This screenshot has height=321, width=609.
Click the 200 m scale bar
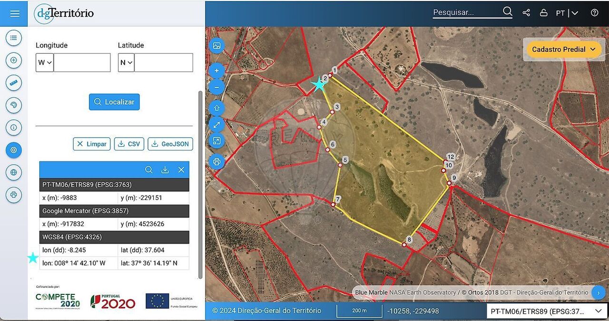(x=359, y=311)
